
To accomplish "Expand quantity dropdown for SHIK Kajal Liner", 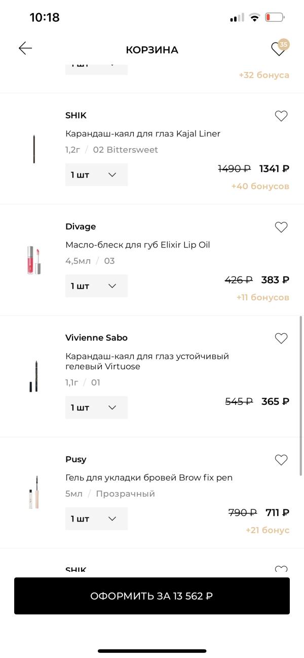I will click(x=96, y=175).
